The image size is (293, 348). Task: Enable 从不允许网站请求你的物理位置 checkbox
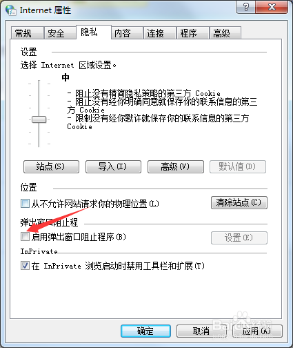coord(25,204)
